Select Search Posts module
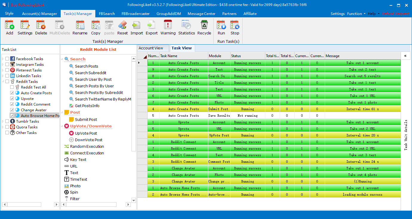412x219 pixels. [86, 66]
